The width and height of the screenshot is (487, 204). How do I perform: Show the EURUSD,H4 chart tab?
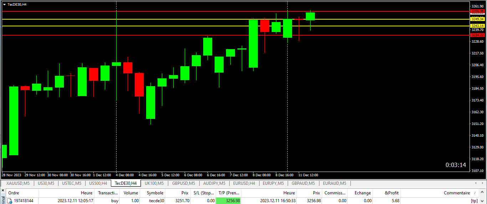244,183
